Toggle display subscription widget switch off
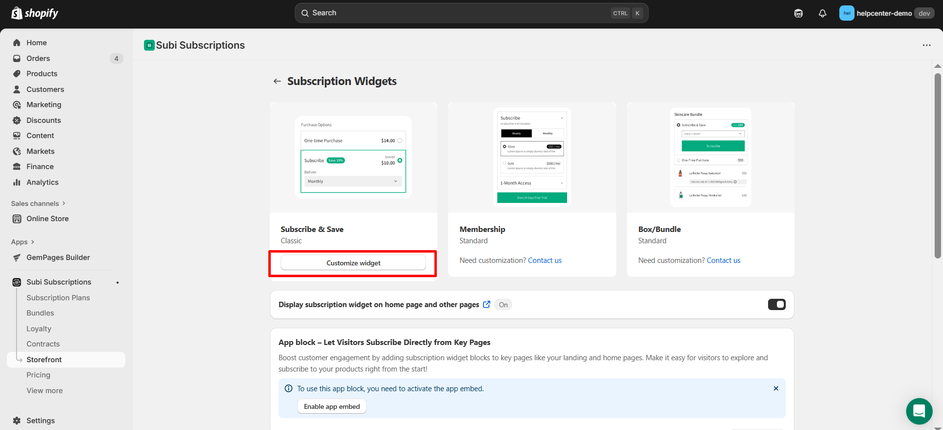 click(x=776, y=305)
